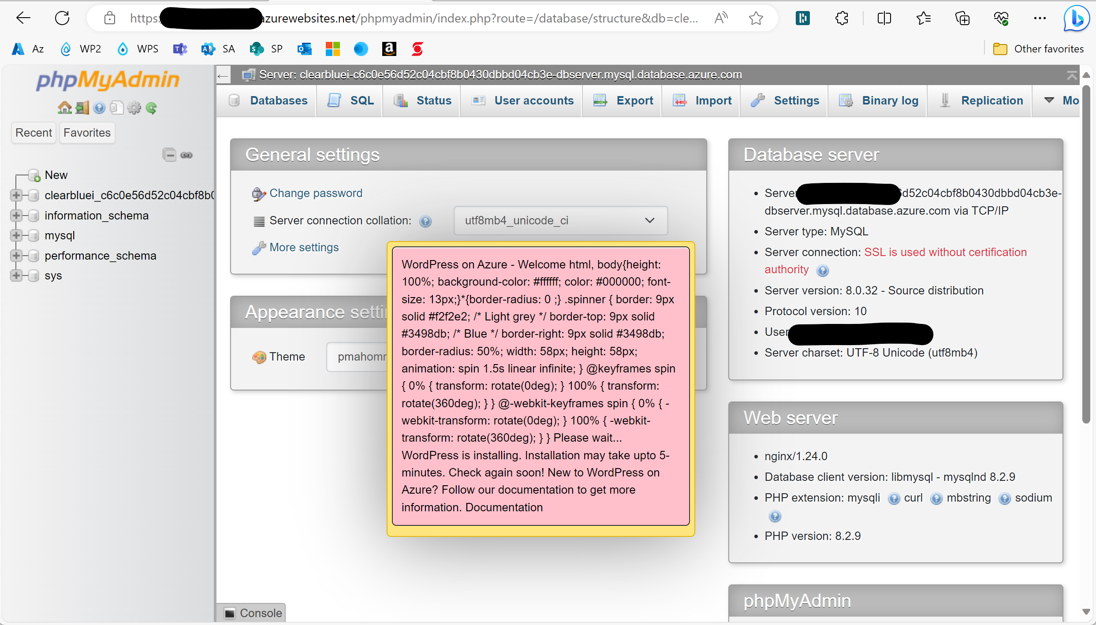Open browser Extensions puzzle icon

tap(842, 18)
